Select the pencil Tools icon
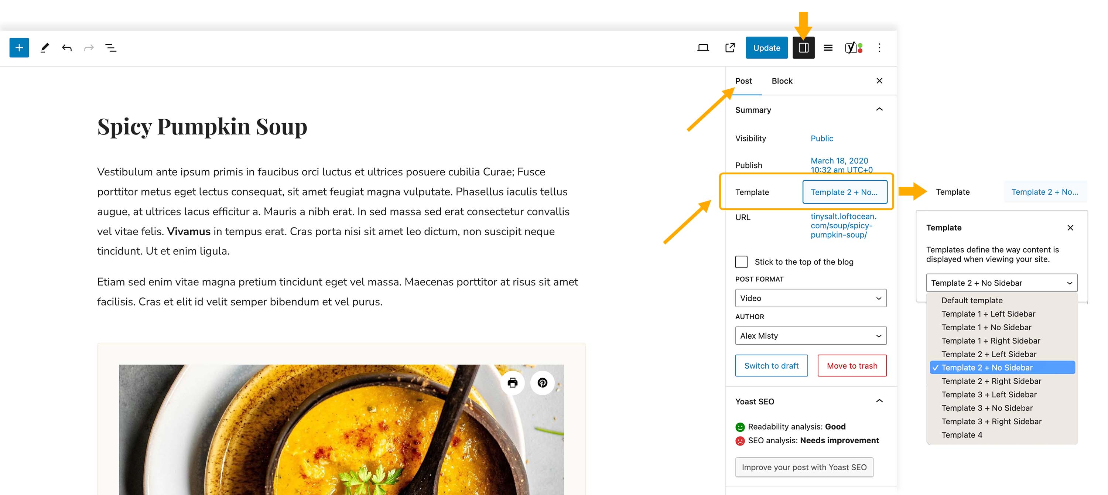 [x=44, y=48]
